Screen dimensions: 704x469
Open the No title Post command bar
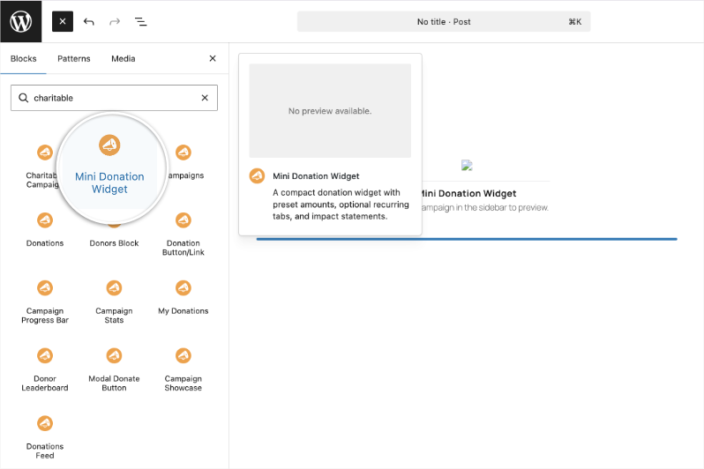tap(444, 21)
